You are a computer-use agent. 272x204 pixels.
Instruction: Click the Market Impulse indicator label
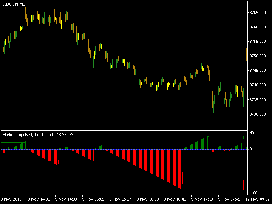coord(40,135)
